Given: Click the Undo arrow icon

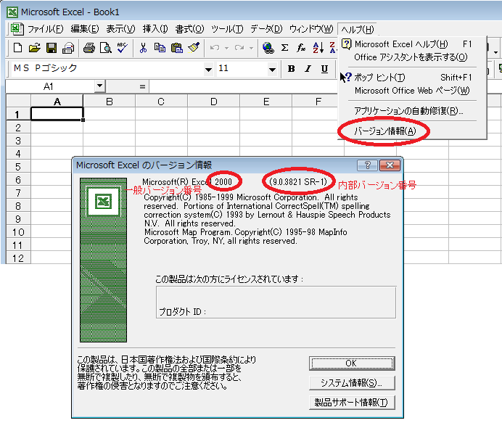Looking at the screenshot, I should [x=215, y=48].
